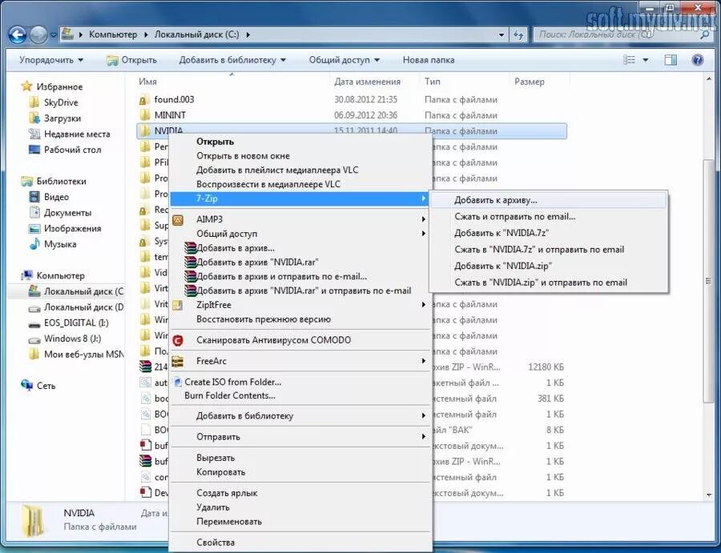Click the AIMP3 icon in context menu
721x553 pixels.
pyautogui.click(x=178, y=219)
